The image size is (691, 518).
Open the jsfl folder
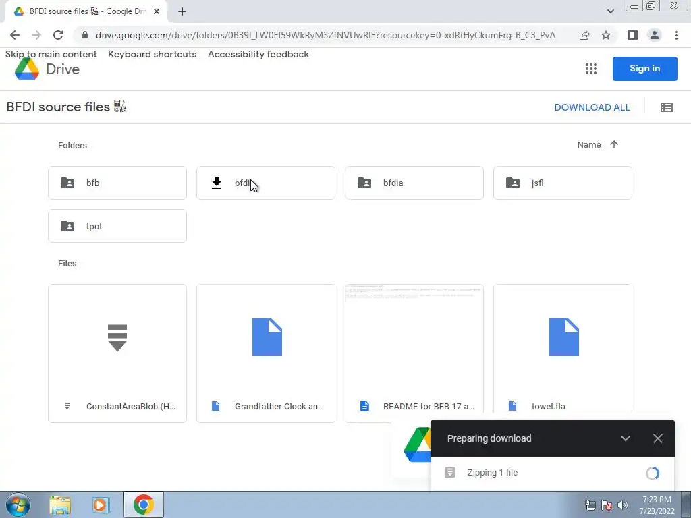tap(563, 183)
